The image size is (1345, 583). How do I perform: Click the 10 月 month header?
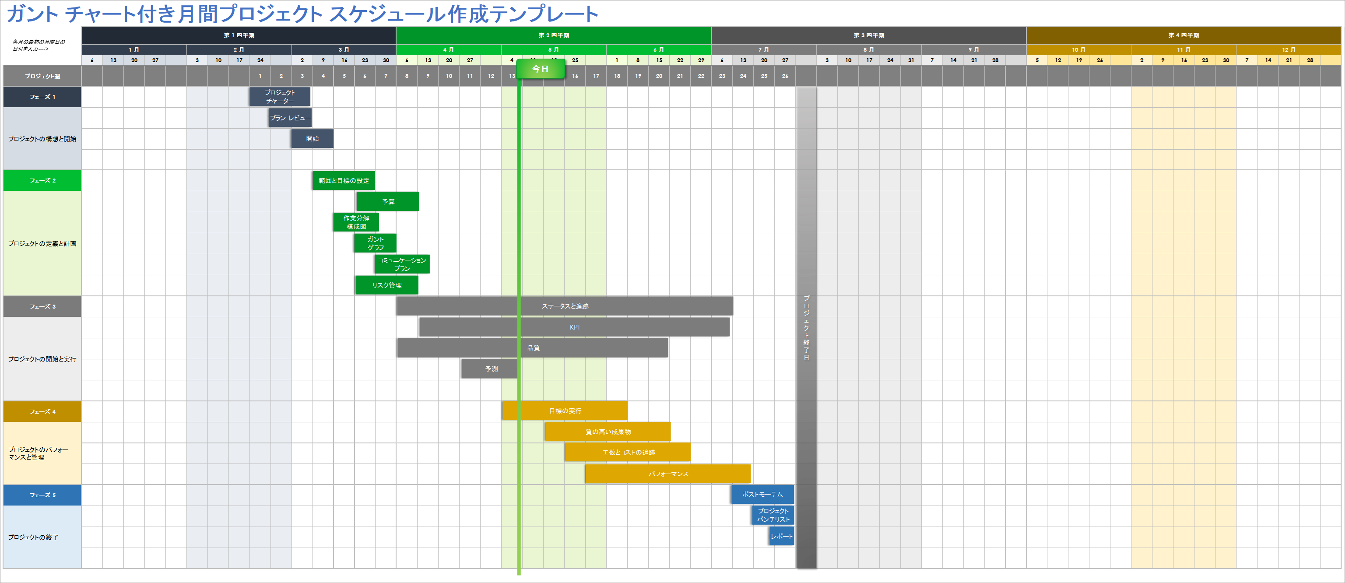pos(1079,49)
